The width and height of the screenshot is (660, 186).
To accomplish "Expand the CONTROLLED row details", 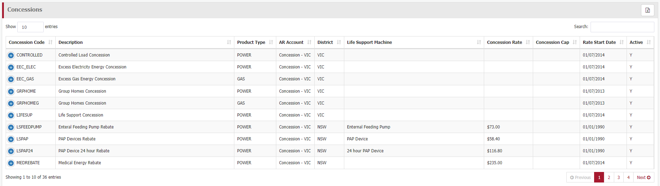I will [11, 55].
